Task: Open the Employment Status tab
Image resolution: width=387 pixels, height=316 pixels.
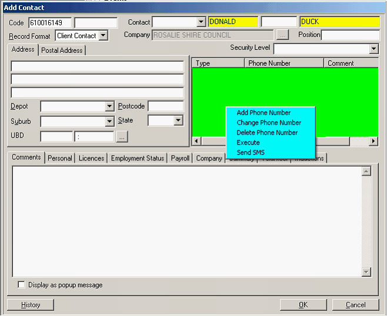Action: (x=138, y=158)
